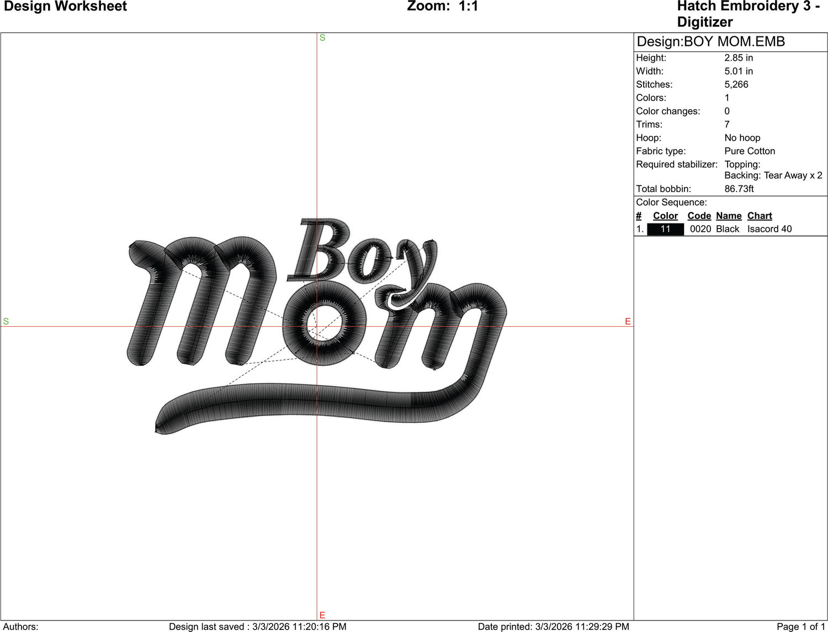Image resolution: width=828 pixels, height=632 pixels.
Task: Click the Name column header
Action: pyautogui.click(x=729, y=216)
